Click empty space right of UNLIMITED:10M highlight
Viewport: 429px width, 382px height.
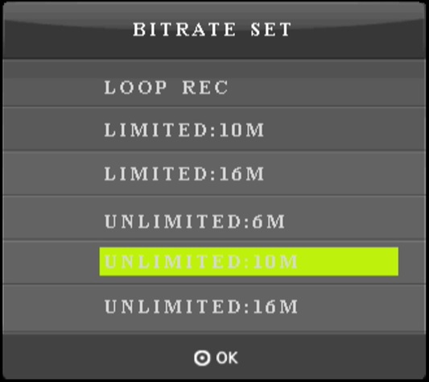coord(348,262)
